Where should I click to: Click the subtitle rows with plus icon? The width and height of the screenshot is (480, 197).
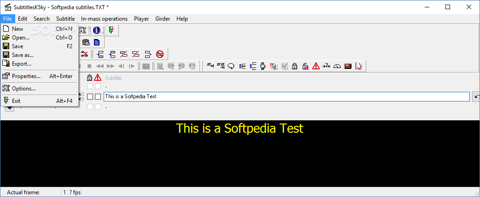pos(148,55)
